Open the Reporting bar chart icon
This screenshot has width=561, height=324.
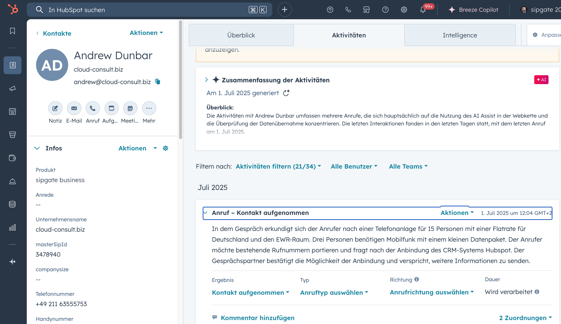point(12,227)
